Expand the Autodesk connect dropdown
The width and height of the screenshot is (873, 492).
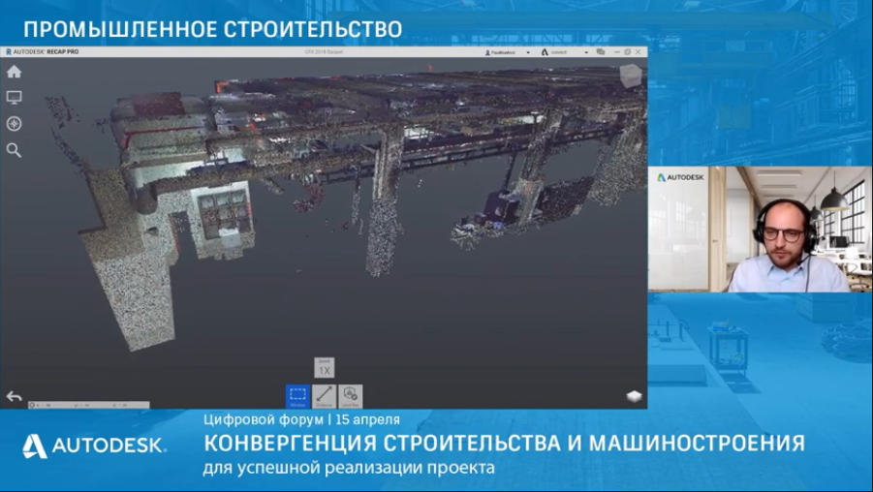(585, 52)
